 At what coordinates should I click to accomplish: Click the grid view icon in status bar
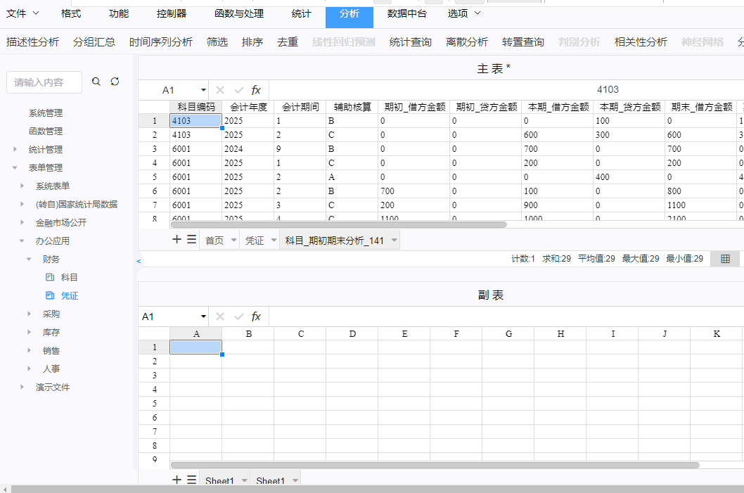[x=725, y=259]
